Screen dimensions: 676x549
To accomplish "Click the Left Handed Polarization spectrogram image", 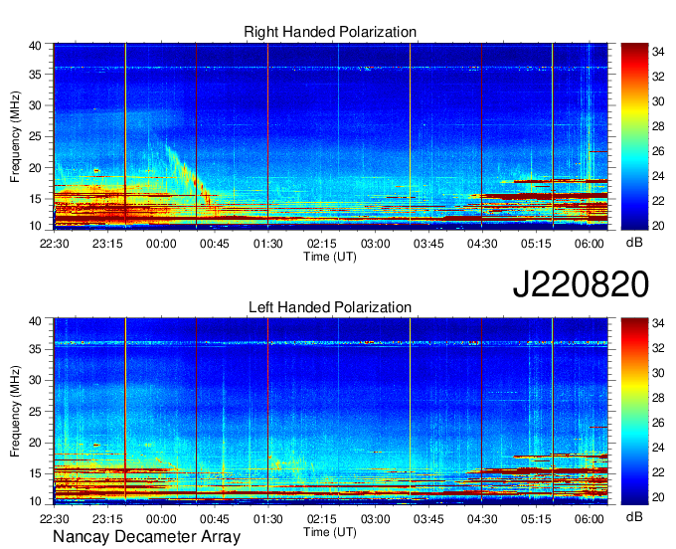I will click(331, 411).
